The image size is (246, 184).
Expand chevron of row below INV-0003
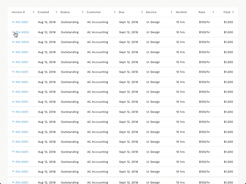coord(13,52)
